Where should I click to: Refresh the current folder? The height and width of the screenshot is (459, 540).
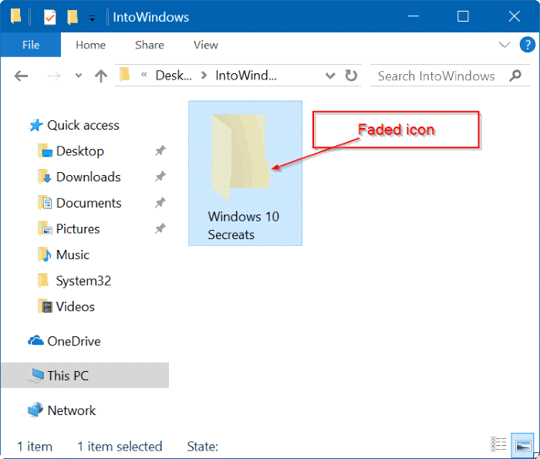click(351, 75)
